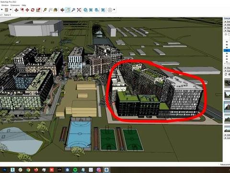Select the red Move tool
Screen dimensions: 230x173
point(27,10)
